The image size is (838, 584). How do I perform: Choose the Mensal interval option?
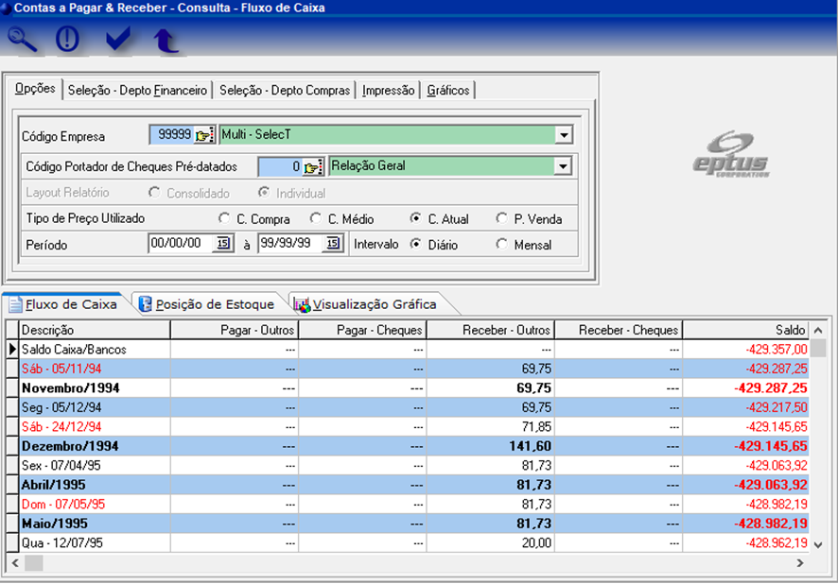click(x=502, y=244)
